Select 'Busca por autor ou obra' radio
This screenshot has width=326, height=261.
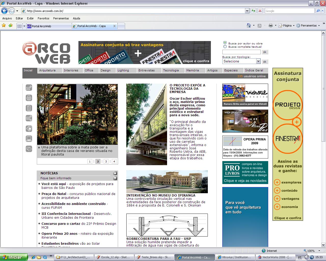225,43
